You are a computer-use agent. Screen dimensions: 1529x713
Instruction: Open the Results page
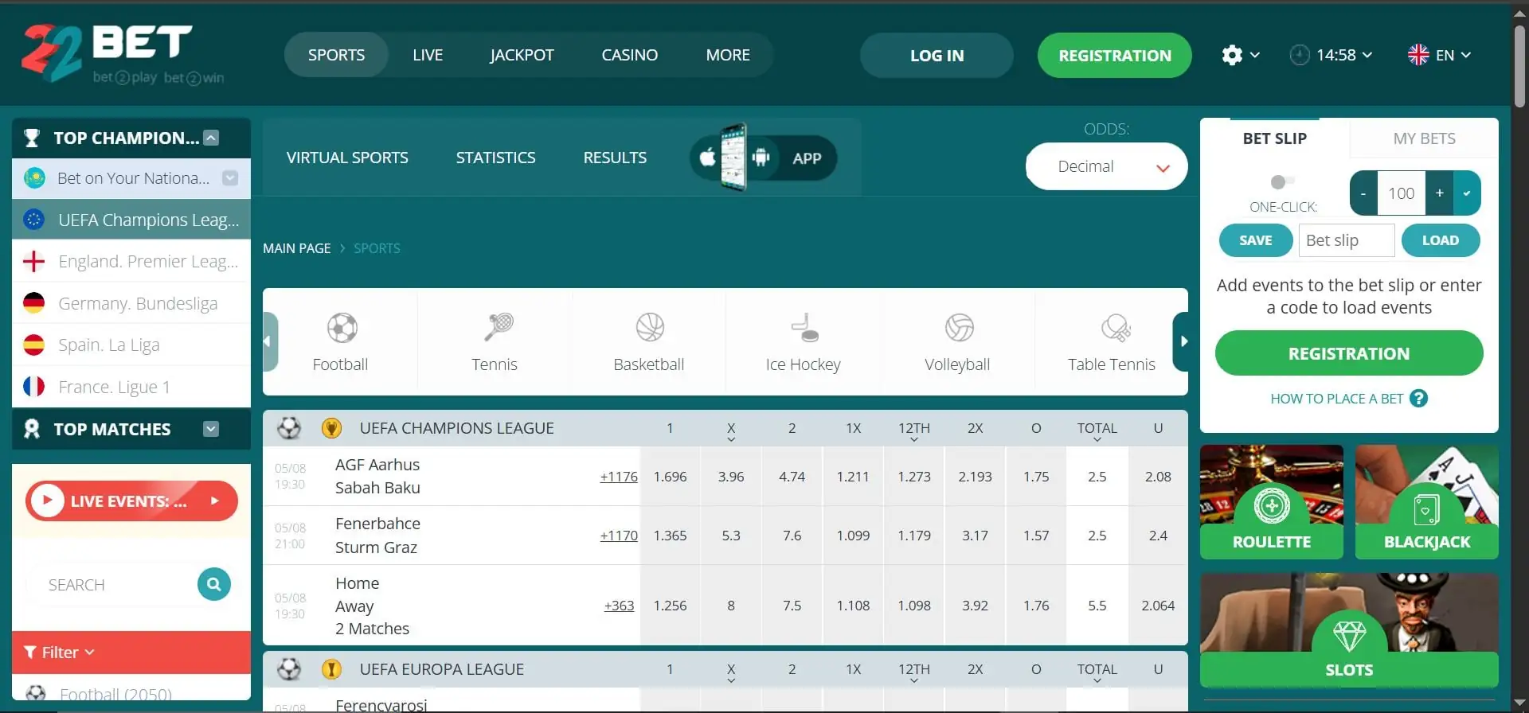click(x=615, y=158)
